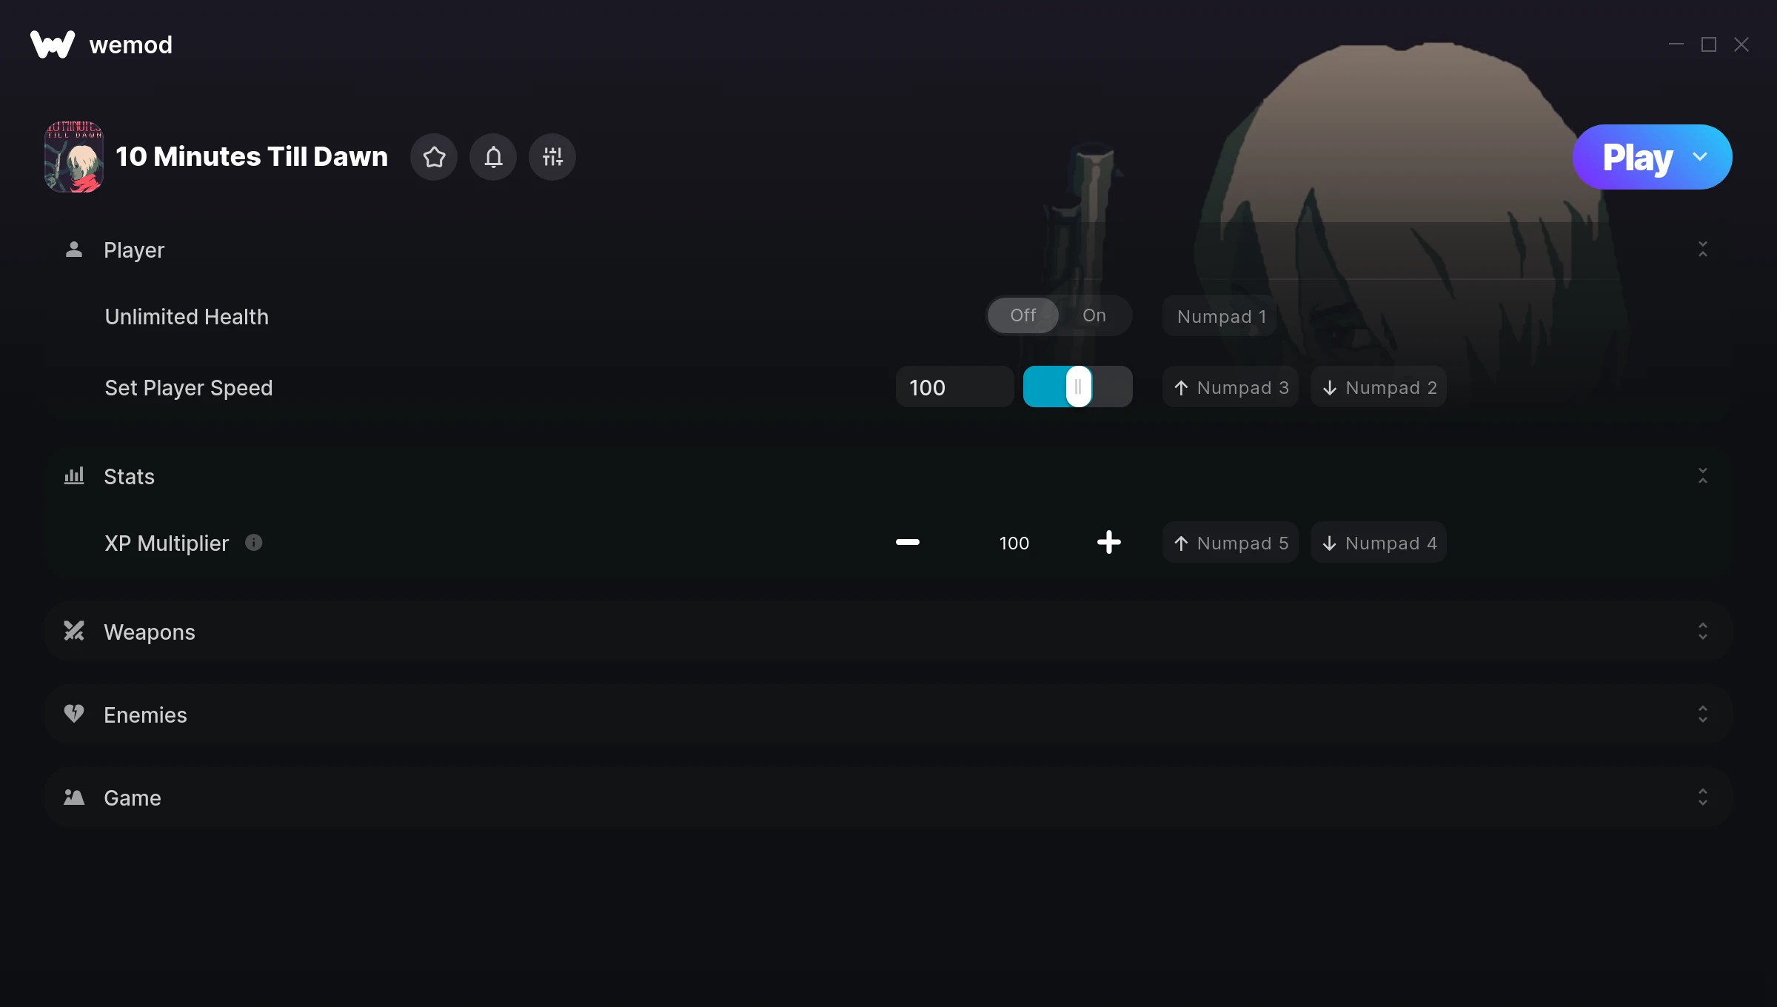Screen dimensions: 1777x1007
Task: Favorite the game with the star icon
Action: pyautogui.click(x=434, y=157)
